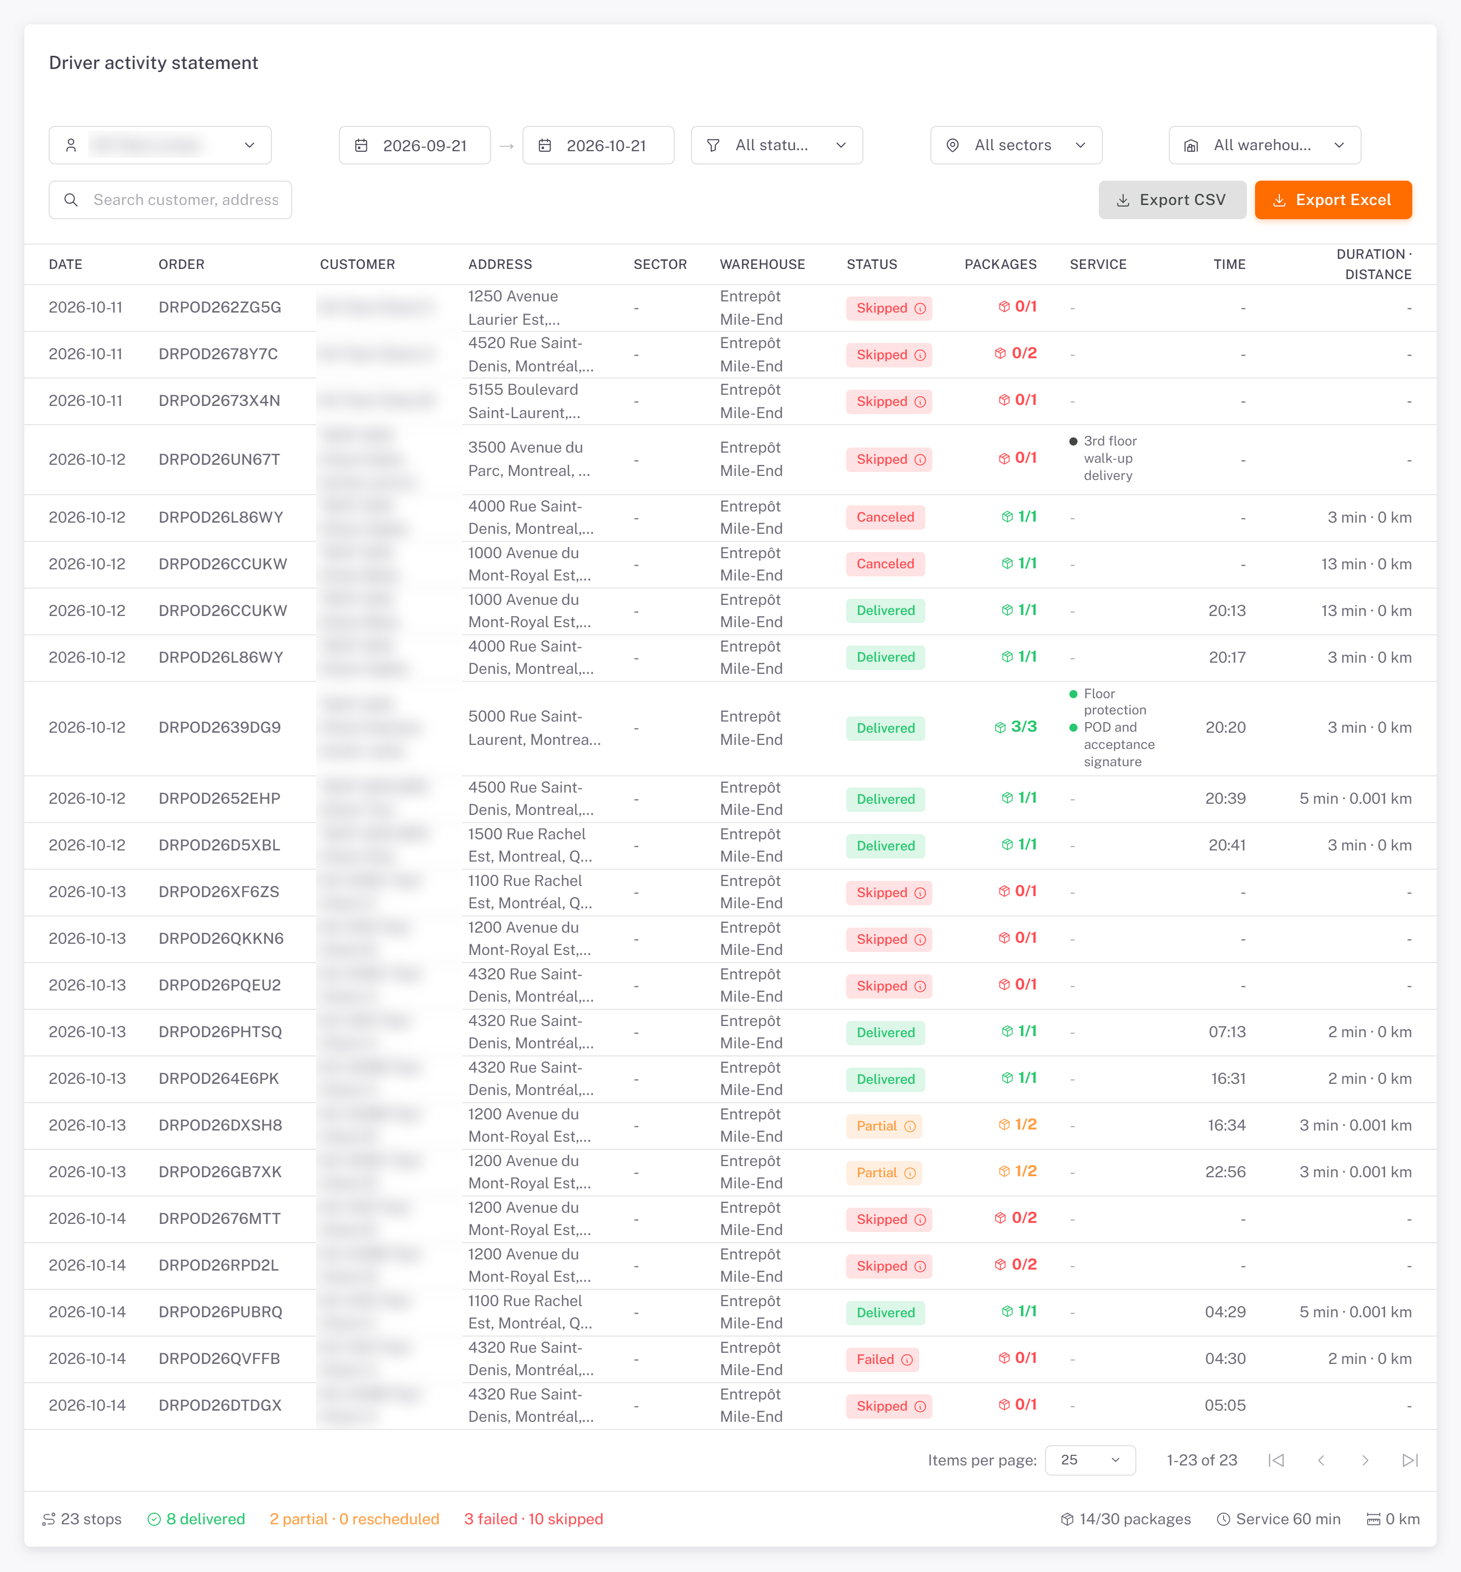The width and height of the screenshot is (1461, 1572).
Task: Click the info icon on Failed status badge
Action: click(x=907, y=1359)
